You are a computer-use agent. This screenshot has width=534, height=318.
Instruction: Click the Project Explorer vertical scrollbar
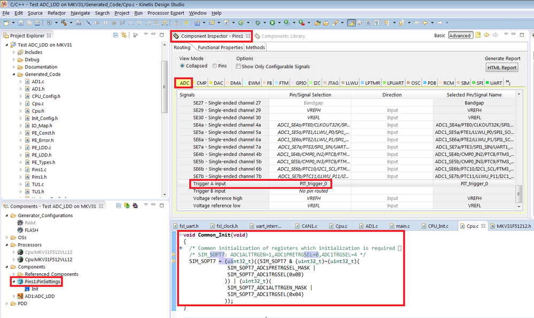coord(164,87)
